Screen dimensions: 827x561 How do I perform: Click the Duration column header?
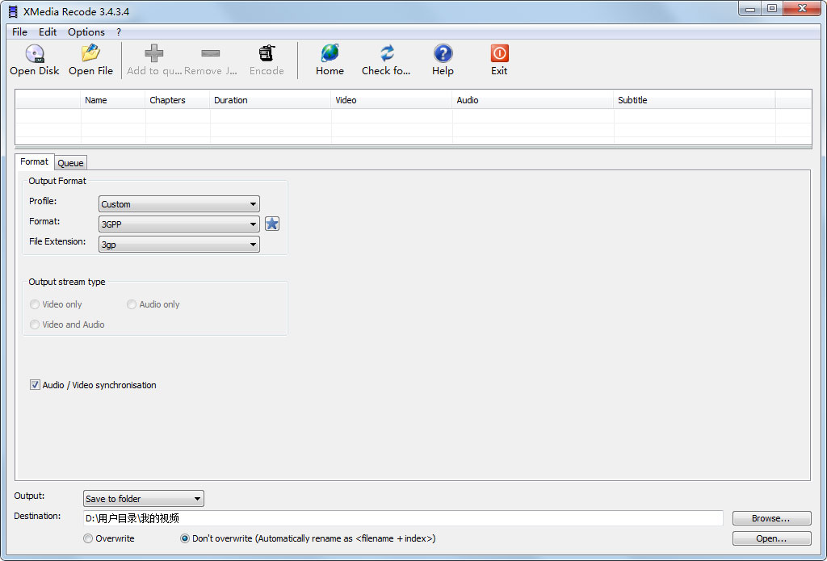[x=271, y=100]
